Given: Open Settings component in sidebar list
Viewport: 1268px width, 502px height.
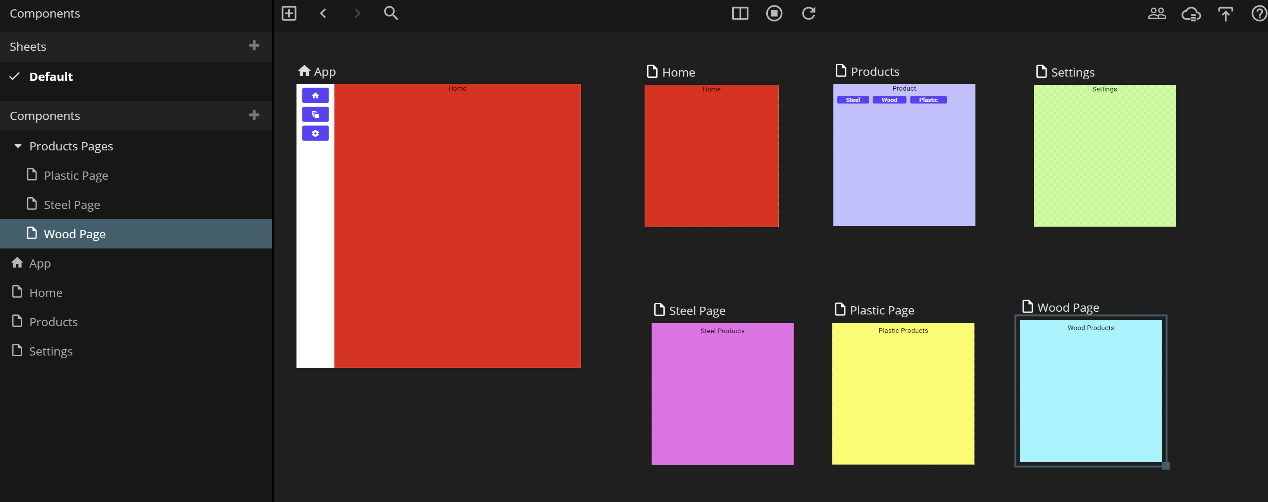Looking at the screenshot, I should click(51, 351).
